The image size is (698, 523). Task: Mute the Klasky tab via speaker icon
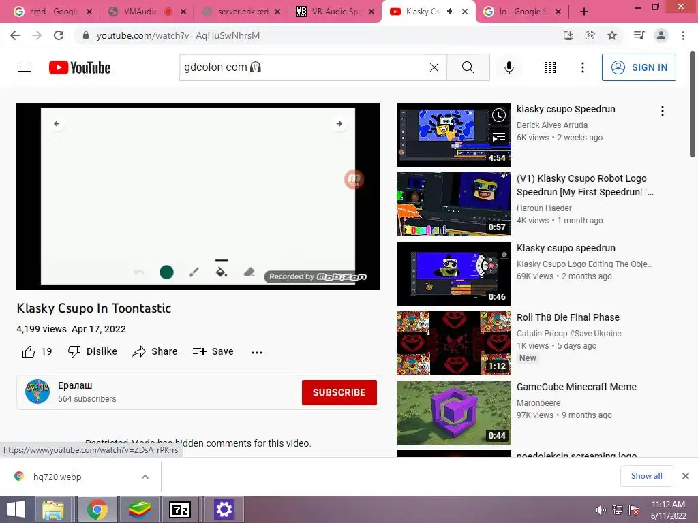click(451, 12)
